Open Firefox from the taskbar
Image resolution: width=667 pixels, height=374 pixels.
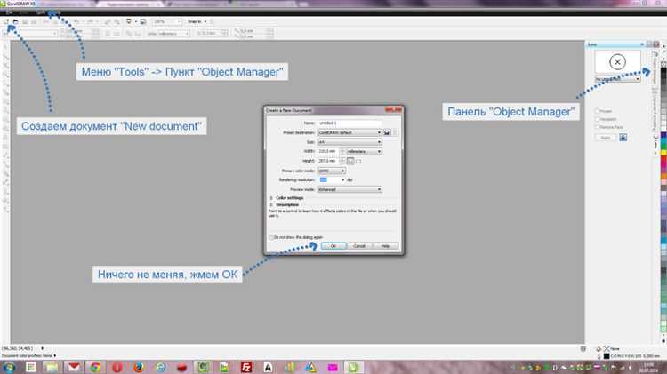139,367
